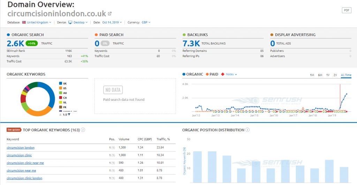Screen dimensions: 357x185
Task: Click the desktop monitor device icon
Action: [70, 22]
